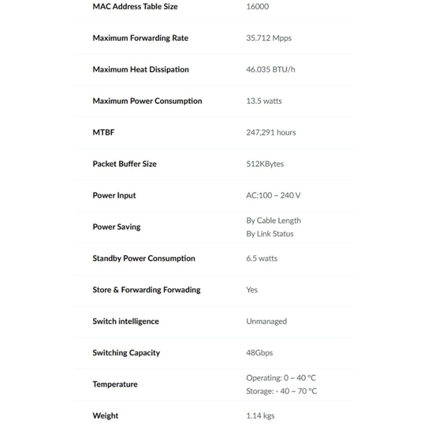
Task: Click the MAC Address Table Size label
Action: click(x=135, y=7)
